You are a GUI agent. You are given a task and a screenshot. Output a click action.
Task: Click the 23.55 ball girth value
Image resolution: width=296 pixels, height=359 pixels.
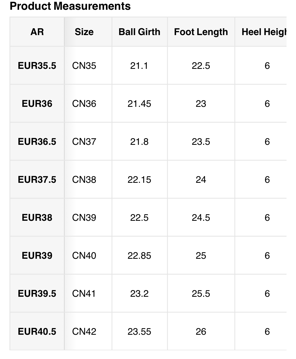click(139, 332)
